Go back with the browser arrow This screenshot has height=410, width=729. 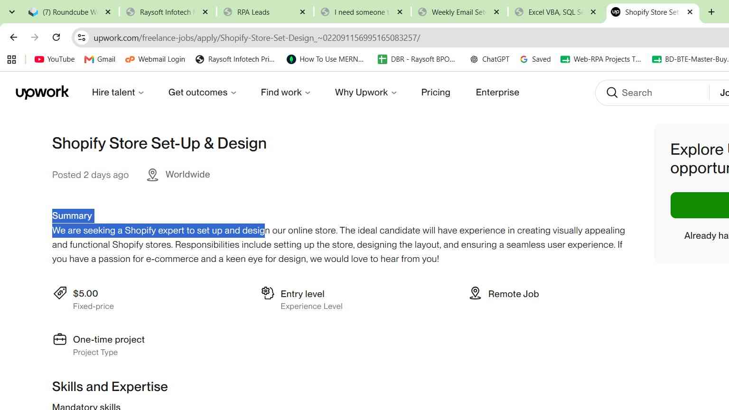[x=13, y=37]
